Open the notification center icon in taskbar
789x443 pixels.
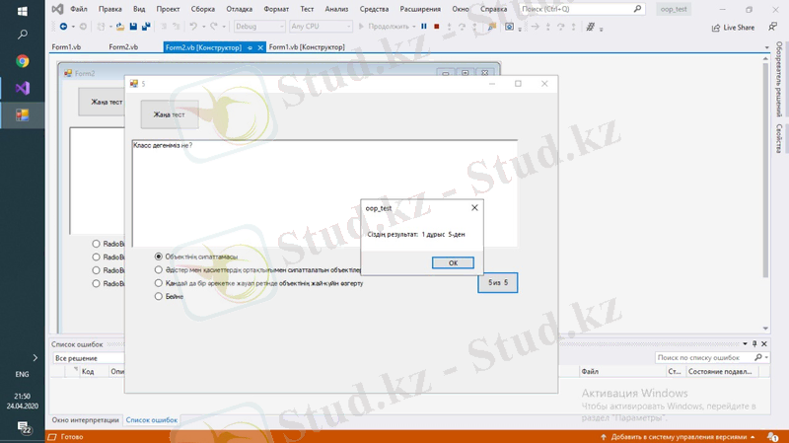pyautogui.click(x=22, y=426)
